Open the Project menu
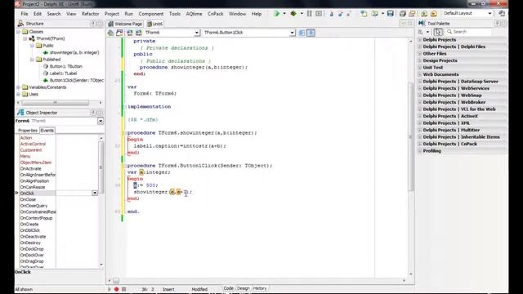Image resolution: width=523 pixels, height=294 pixels. click(x=112, y=14)
